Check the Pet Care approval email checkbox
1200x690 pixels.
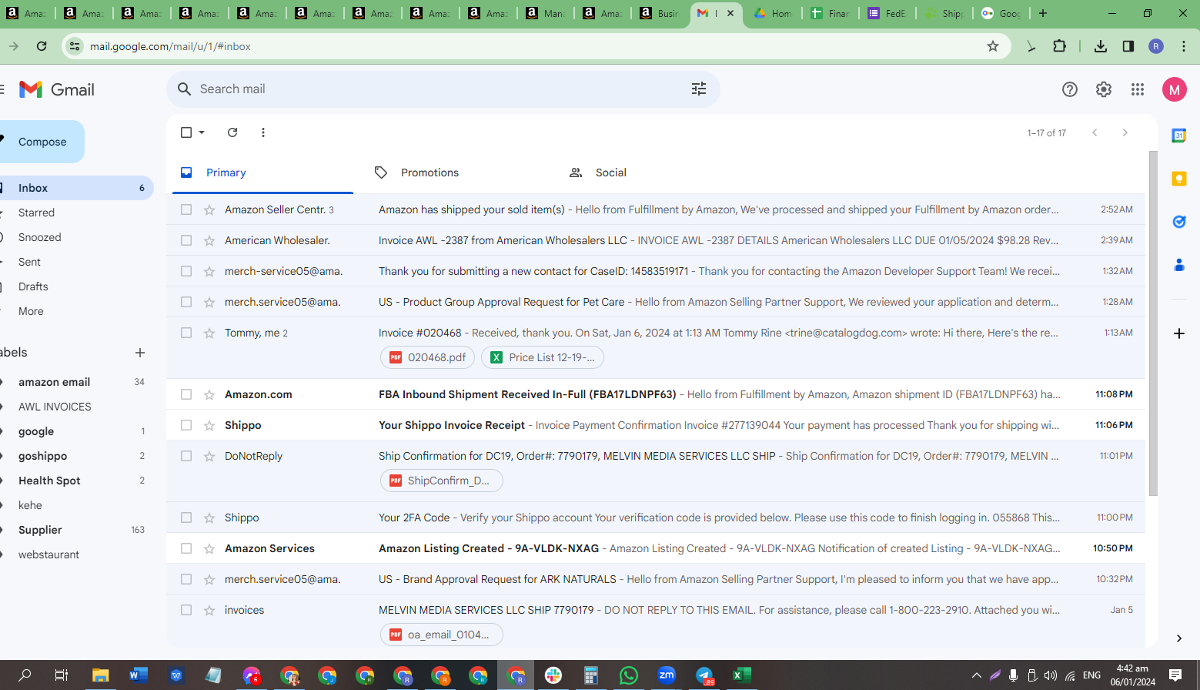[x=186, y=302]
